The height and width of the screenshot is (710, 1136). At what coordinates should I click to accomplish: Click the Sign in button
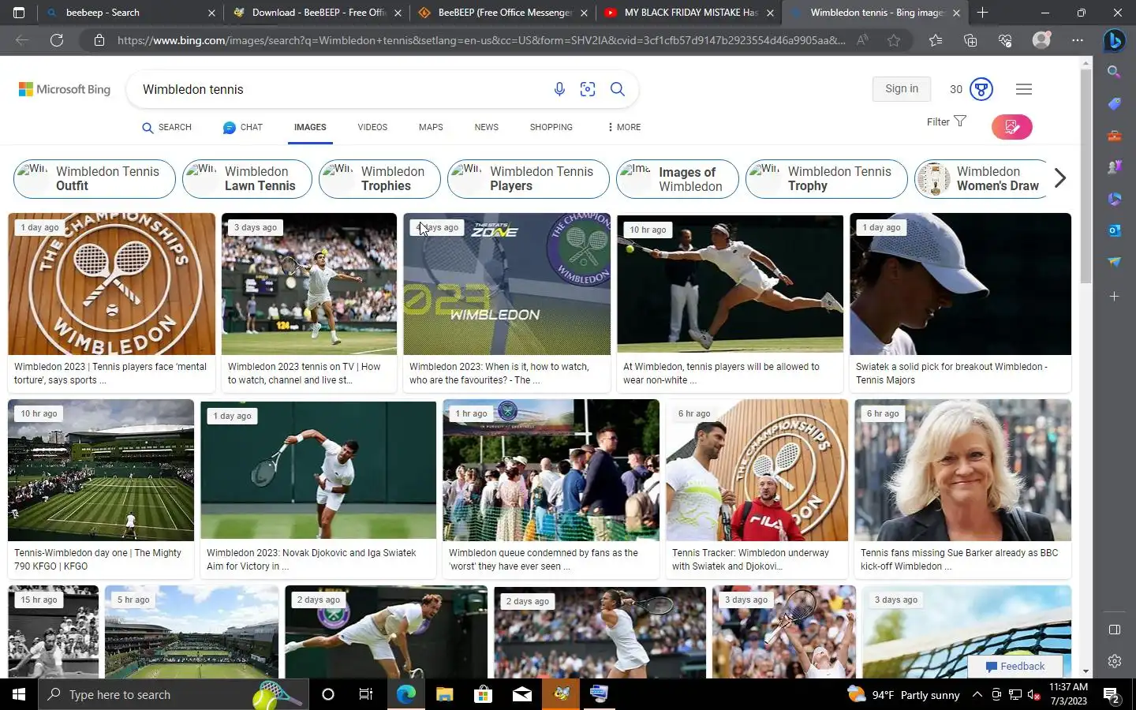pos(902,88)
